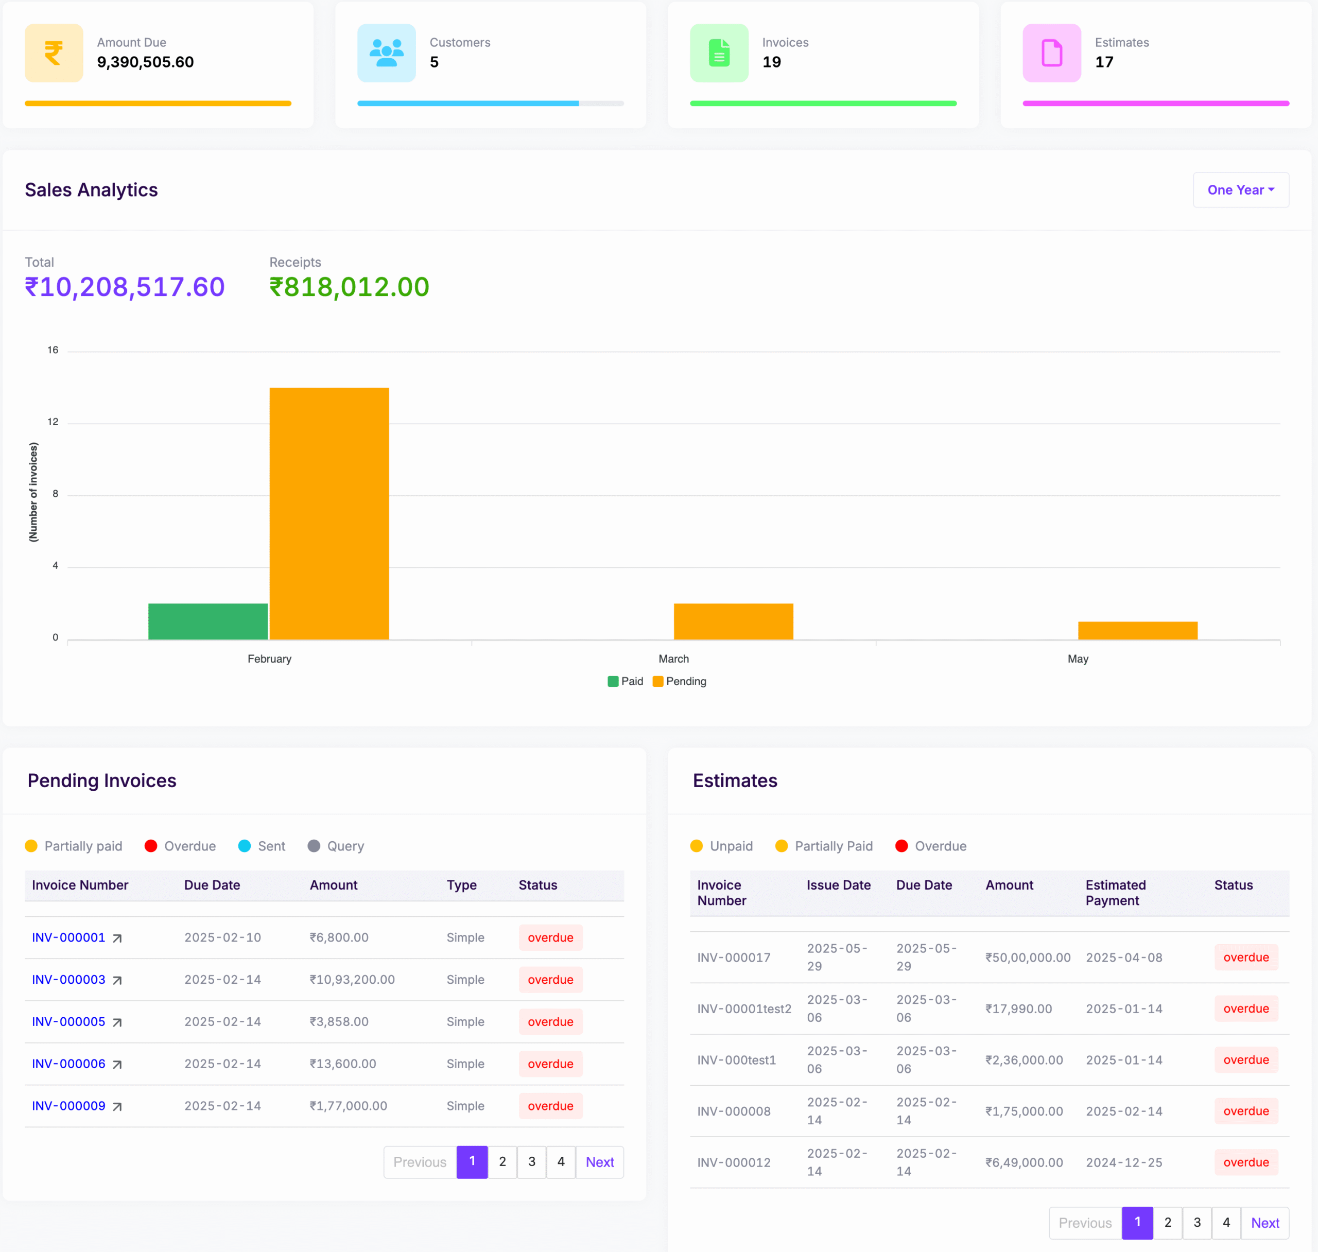Open INV-000006 external link arrow icon

click(117, 1065)
